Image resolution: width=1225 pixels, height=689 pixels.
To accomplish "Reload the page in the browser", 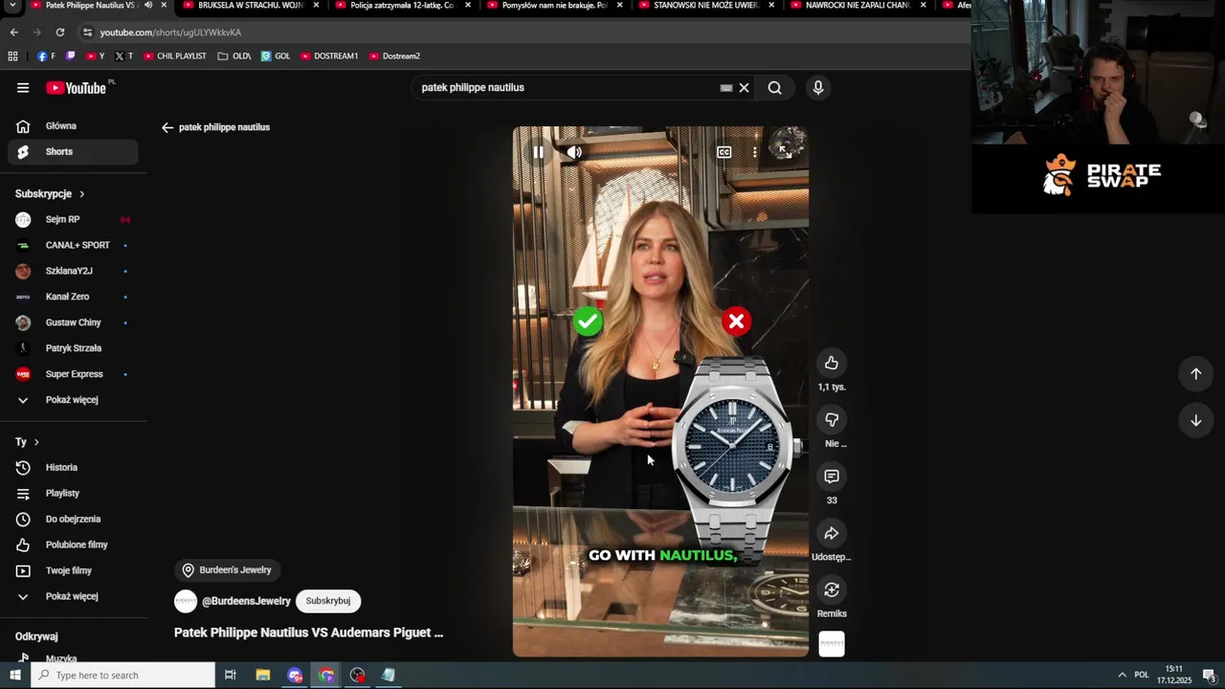I will coord(59,33).
